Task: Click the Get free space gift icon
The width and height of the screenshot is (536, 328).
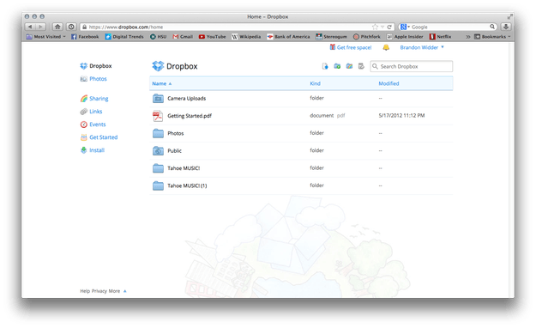Action: click(x=332, y=47)
